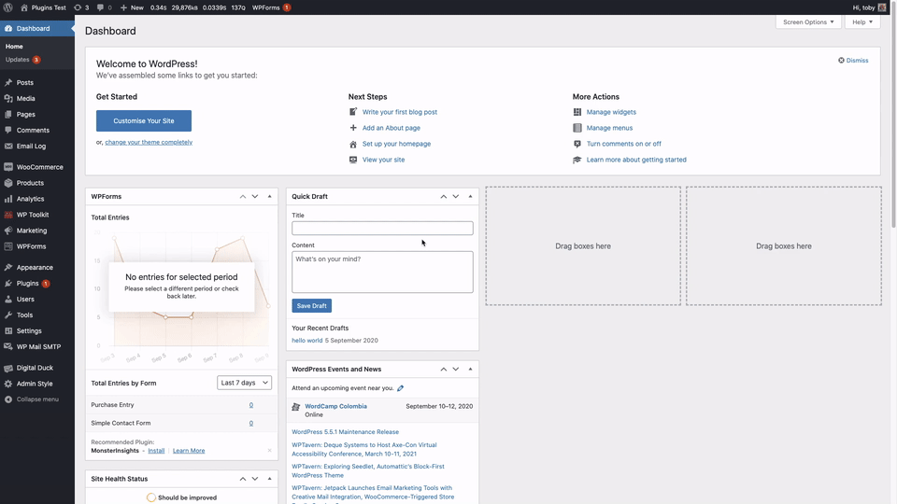Collapse Site Health Status widget

pos(269,479)
